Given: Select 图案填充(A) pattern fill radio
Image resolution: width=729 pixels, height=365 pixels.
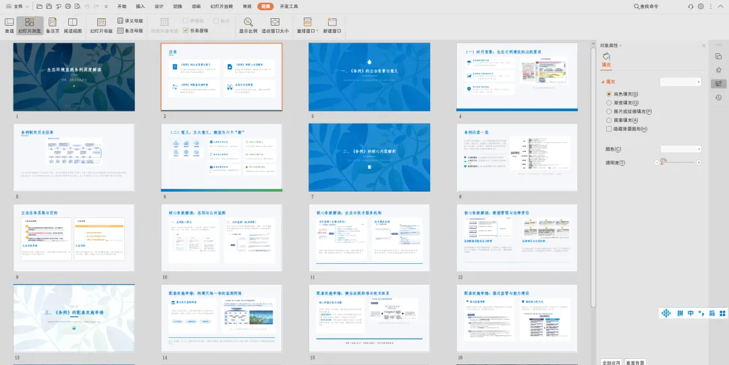Looking at the screenshot, I should click(x=609, y=120).
